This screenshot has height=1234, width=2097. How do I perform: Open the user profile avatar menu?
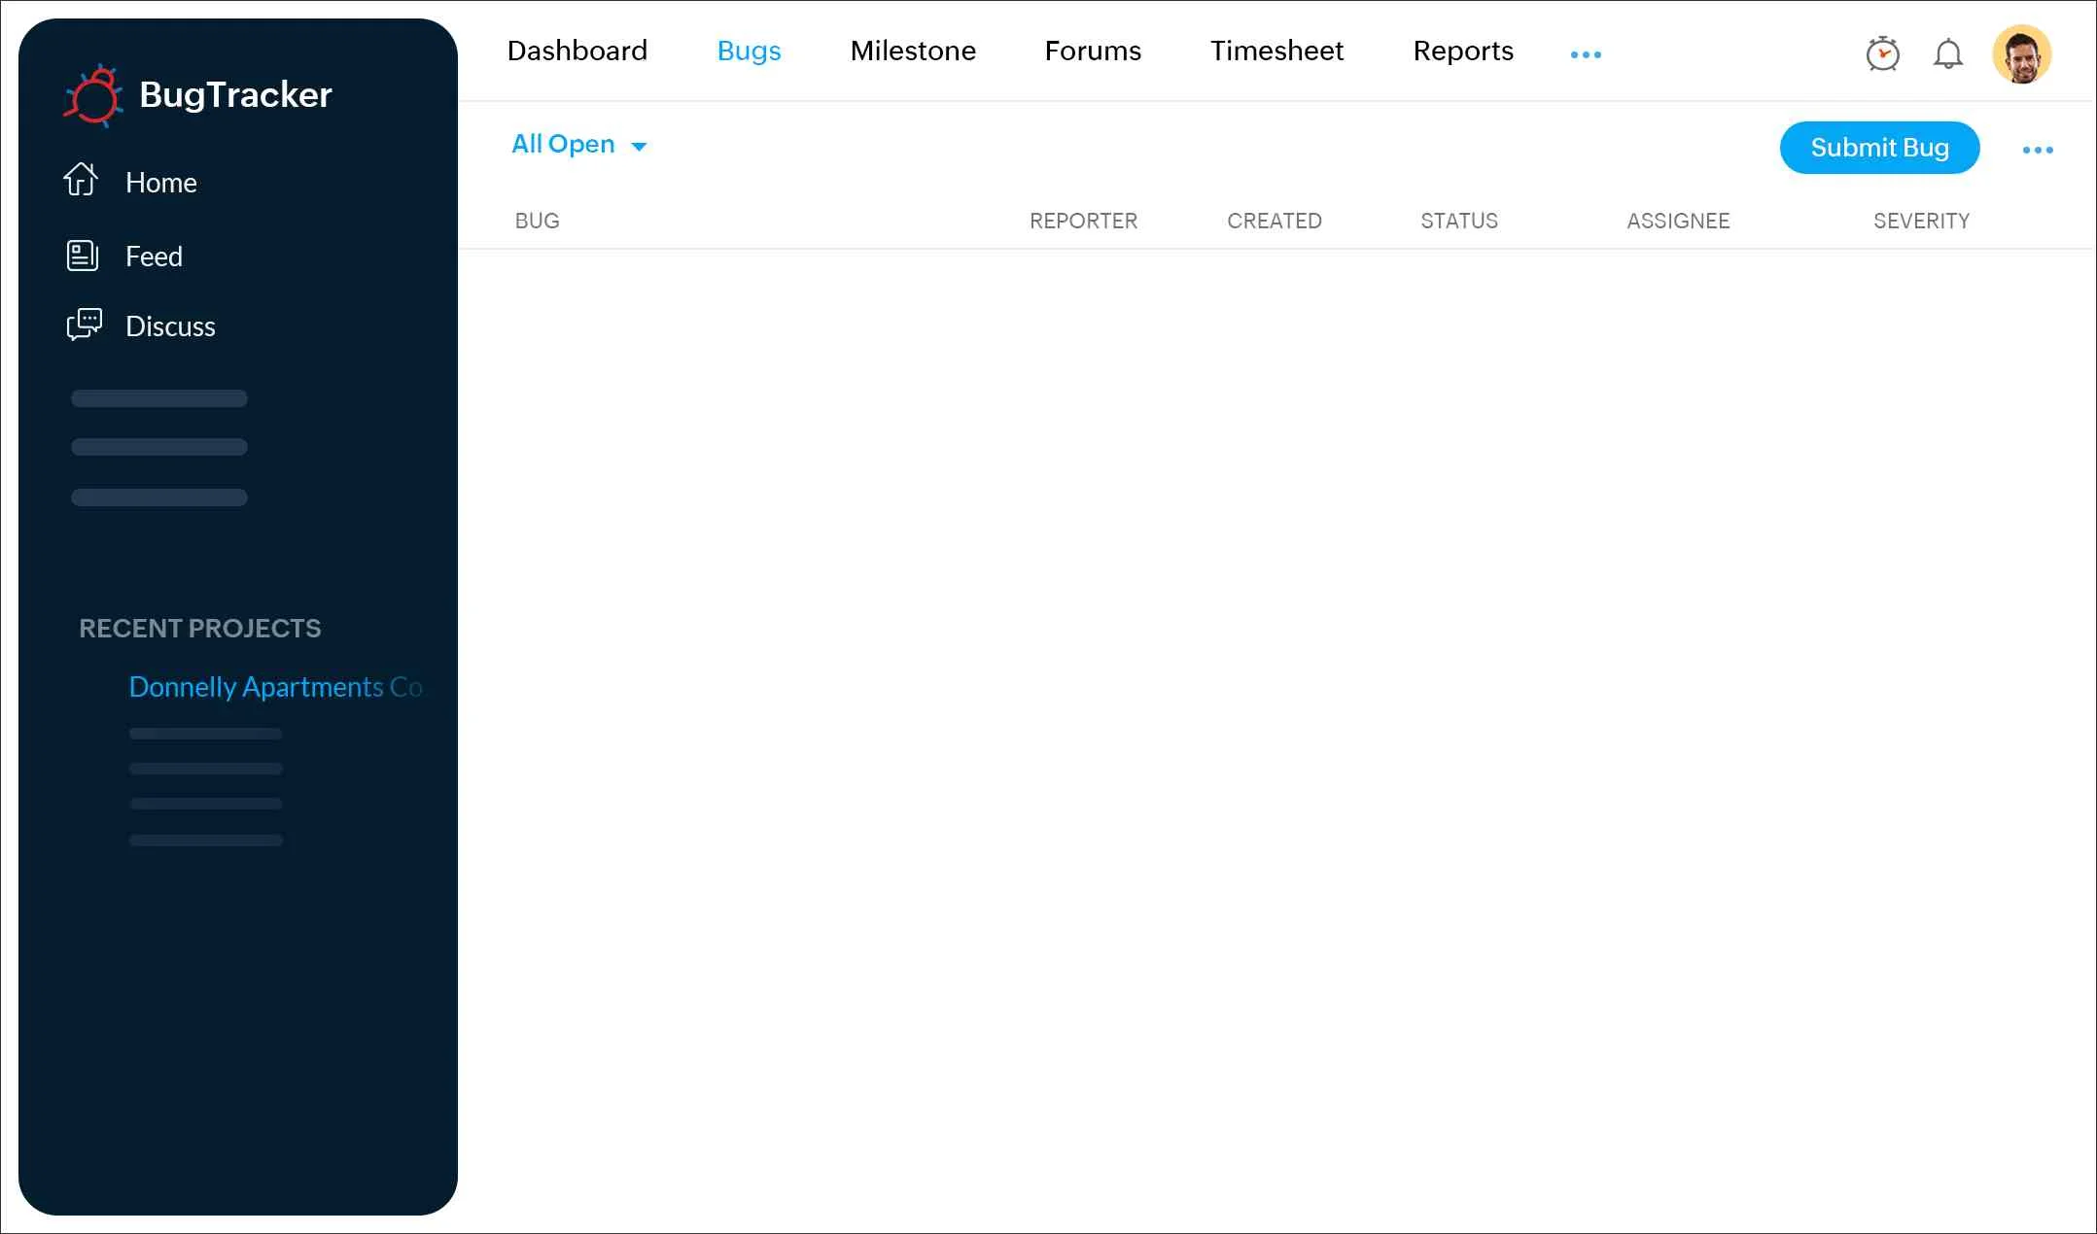tap(2024, 54)
